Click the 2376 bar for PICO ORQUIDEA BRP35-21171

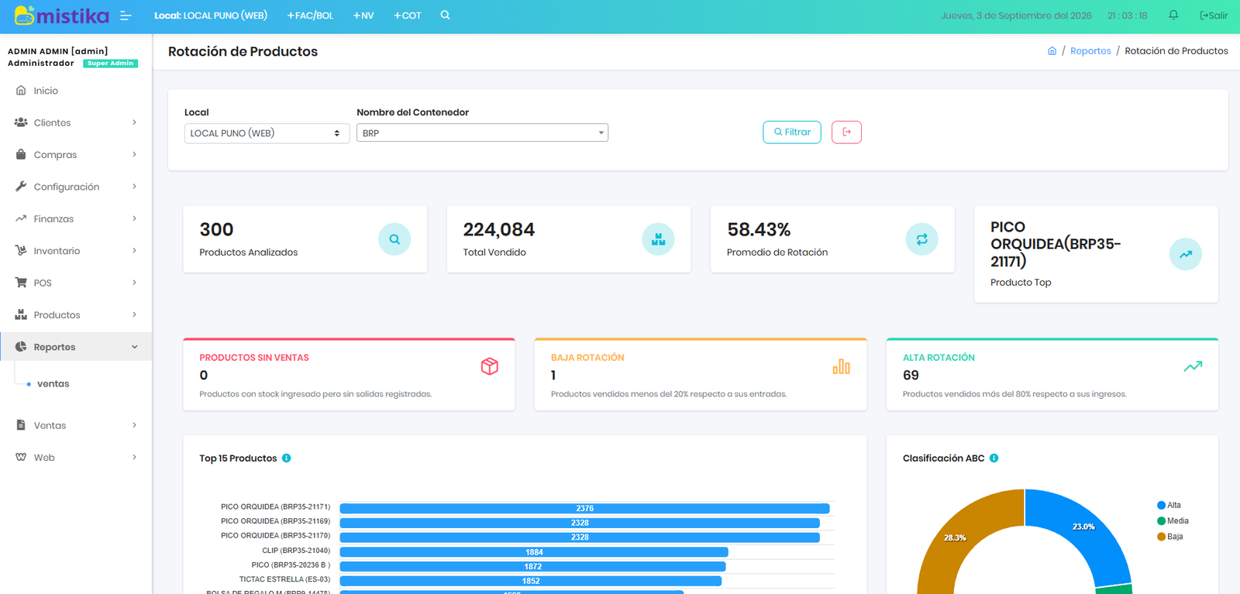coord(584,508)
